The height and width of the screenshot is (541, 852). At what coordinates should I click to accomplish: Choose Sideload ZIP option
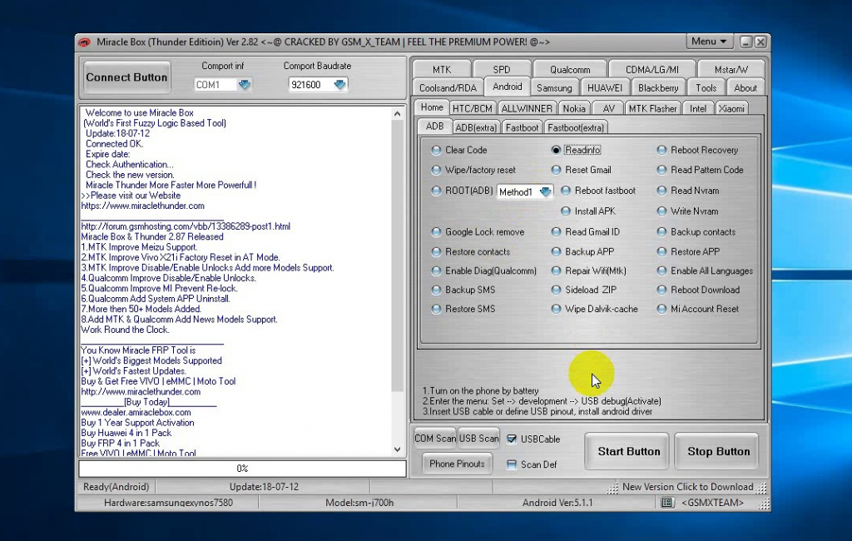tap(555, 290)
